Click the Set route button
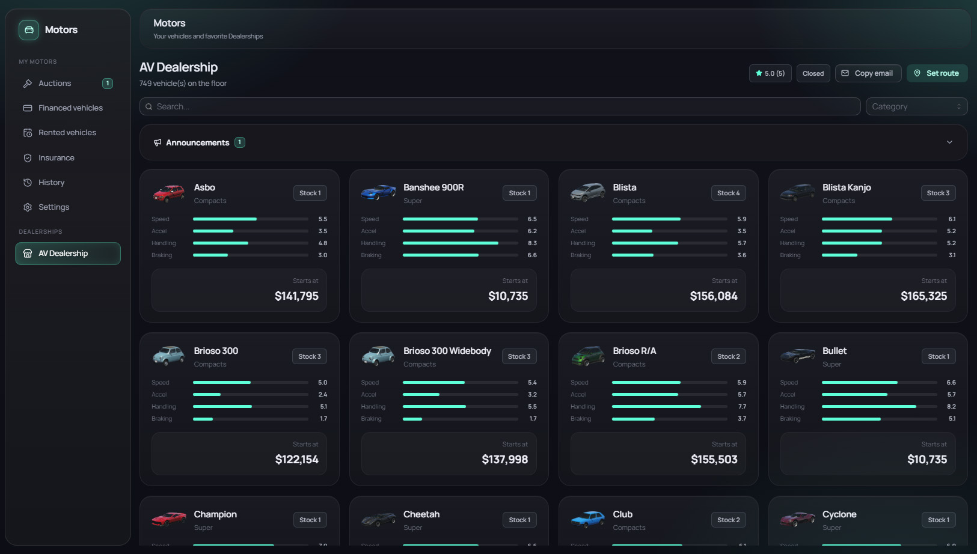The image size is (977, 554). [x=937, y=73]
